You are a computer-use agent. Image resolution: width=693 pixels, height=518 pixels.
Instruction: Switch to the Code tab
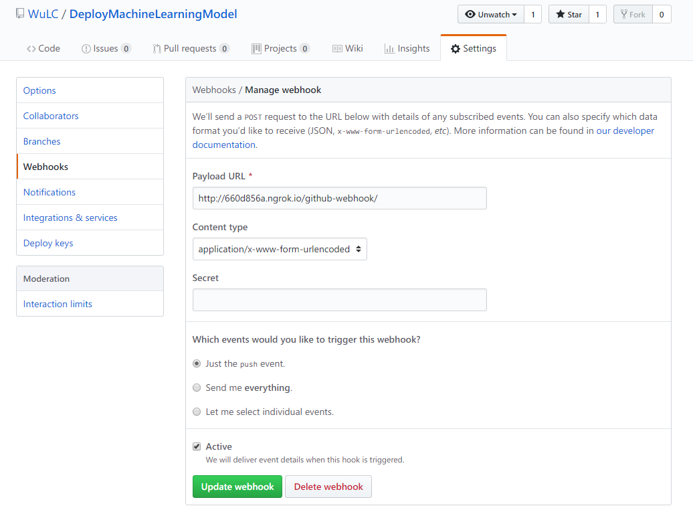coord(43,49)
